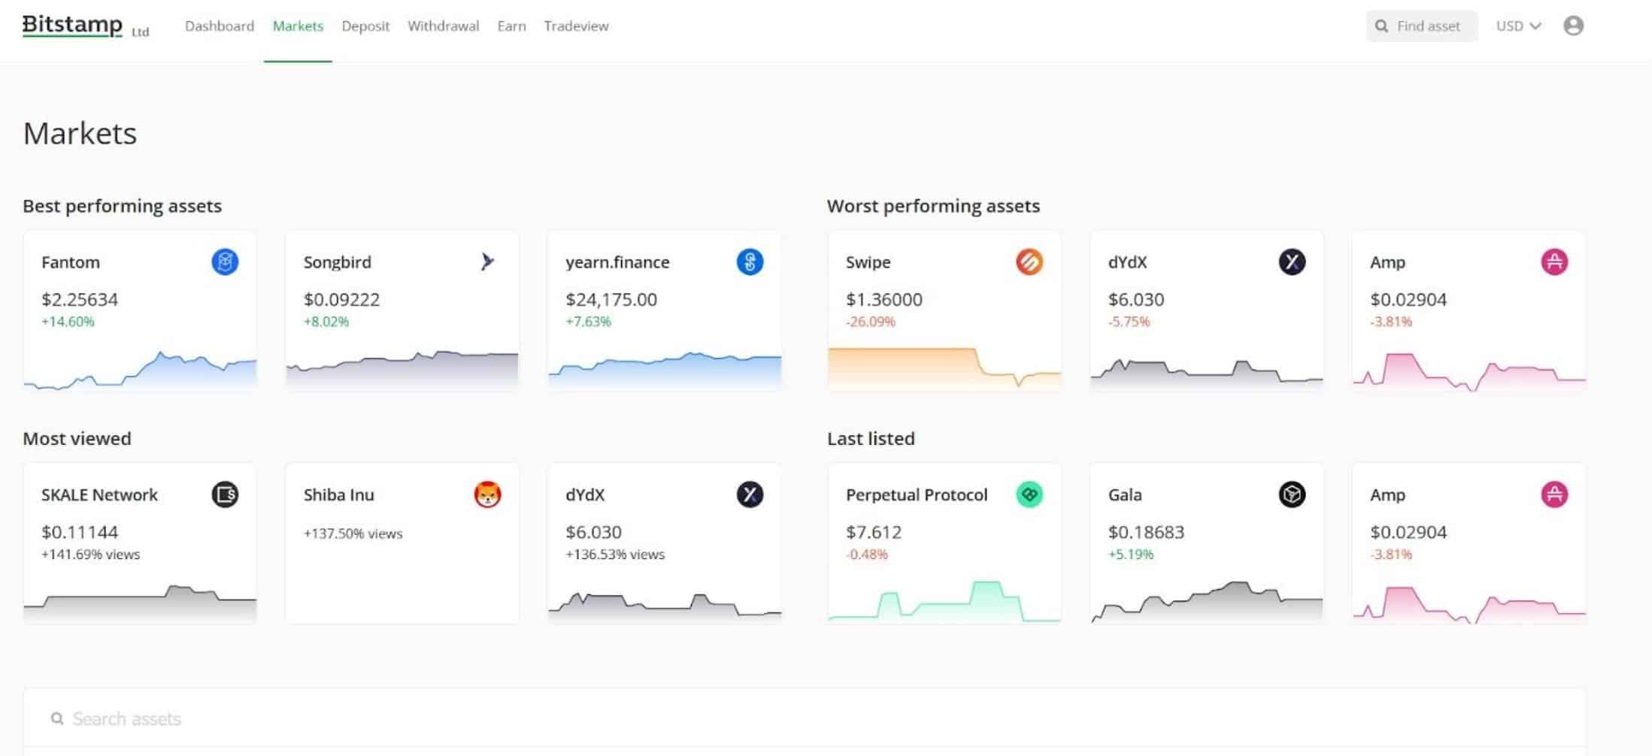Open the Deposit tab

(365, 26)
